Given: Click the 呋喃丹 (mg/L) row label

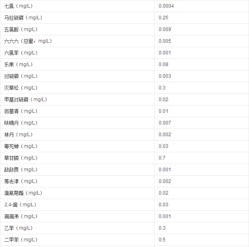Looking at the screenshot, I should point(21,123).
